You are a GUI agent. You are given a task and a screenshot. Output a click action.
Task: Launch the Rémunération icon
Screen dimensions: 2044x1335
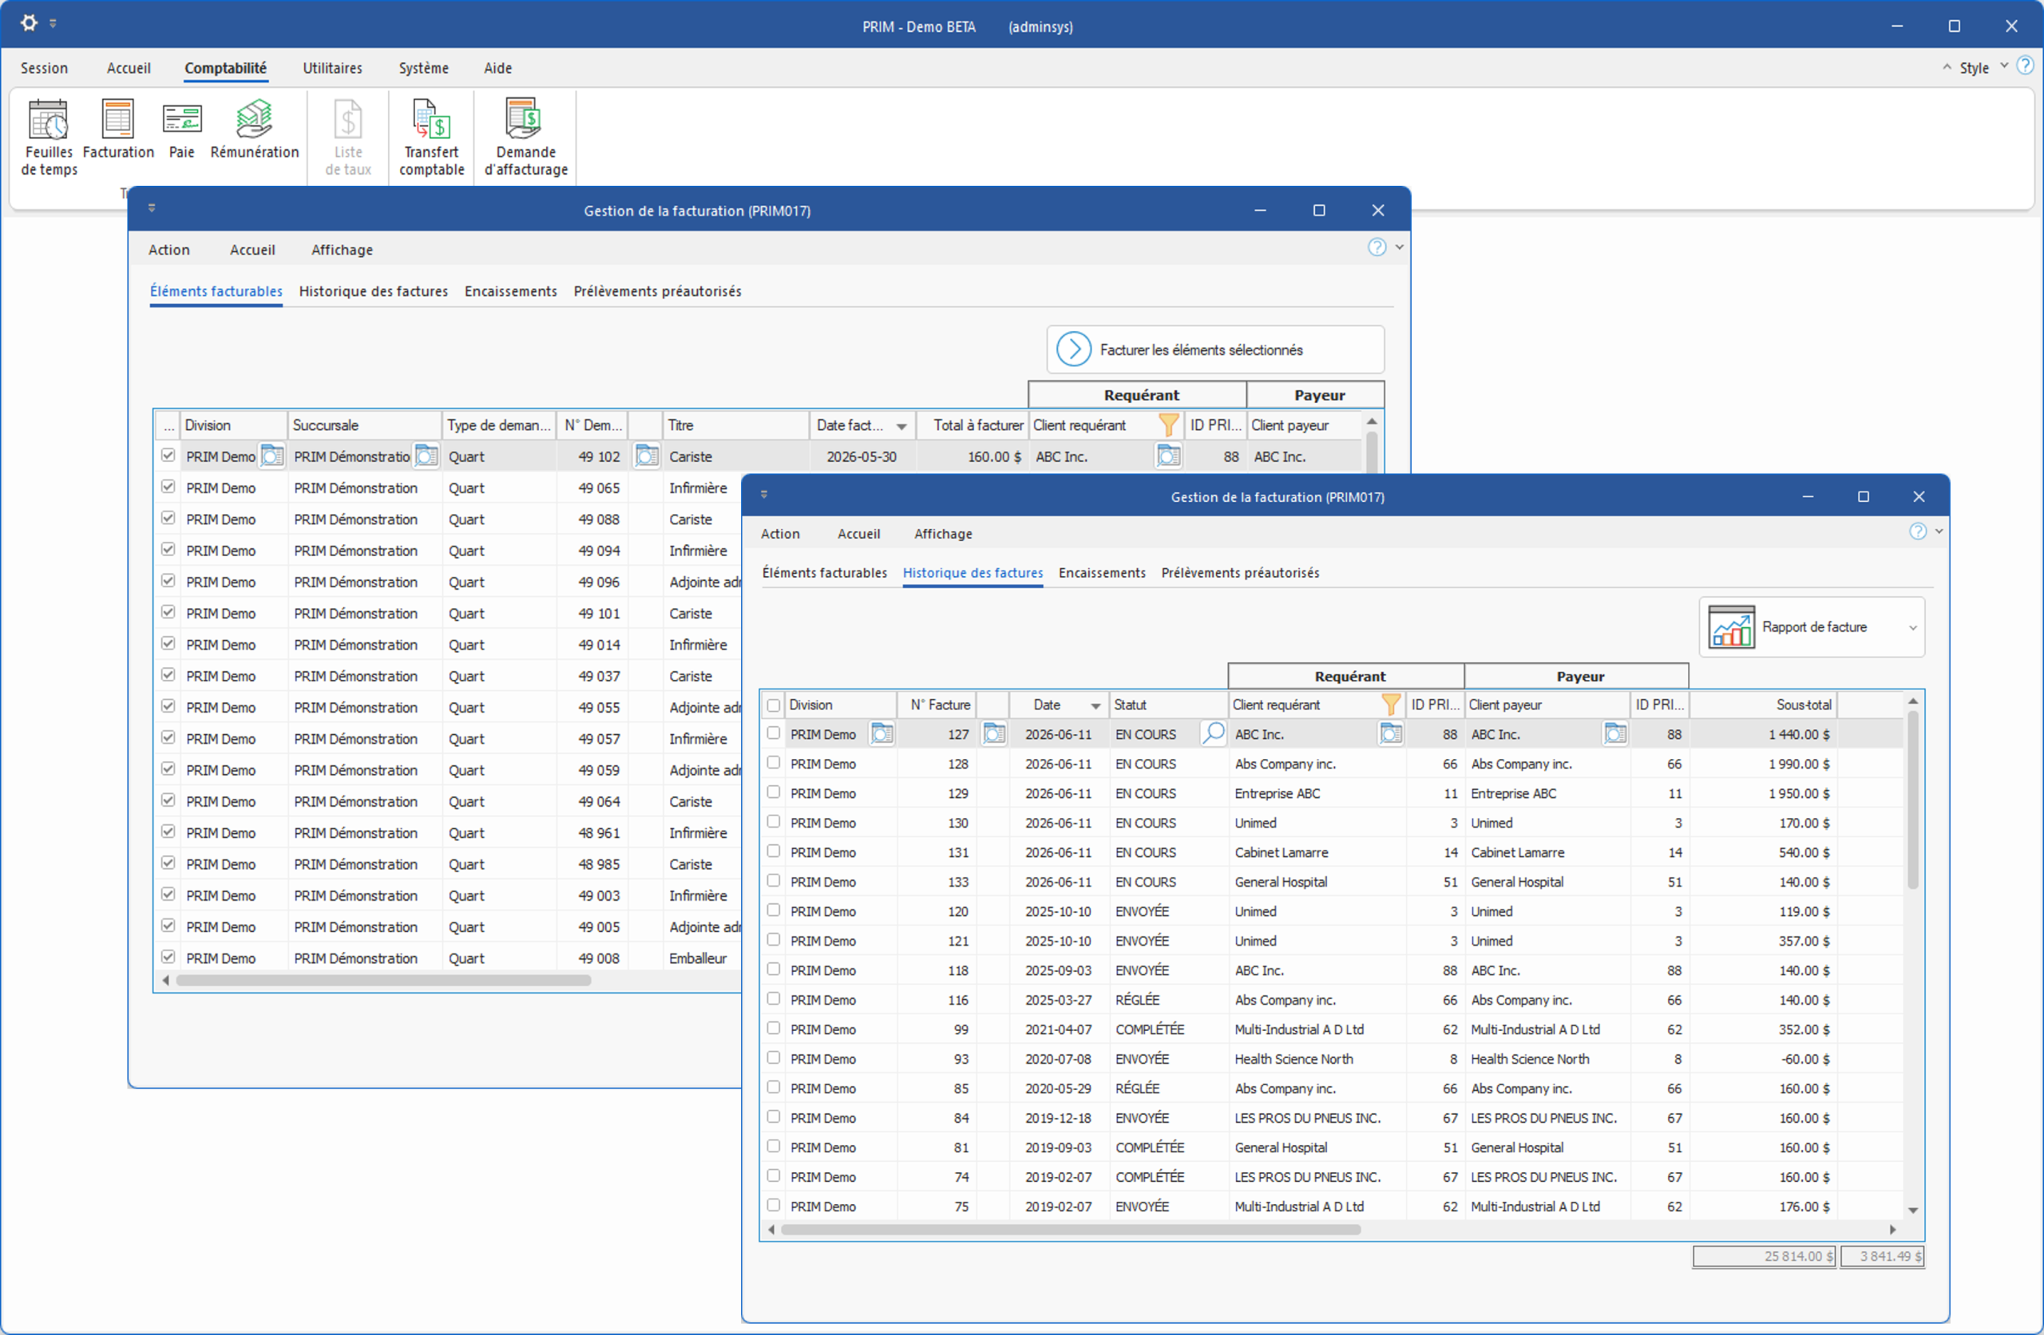(x=254, y=128)
